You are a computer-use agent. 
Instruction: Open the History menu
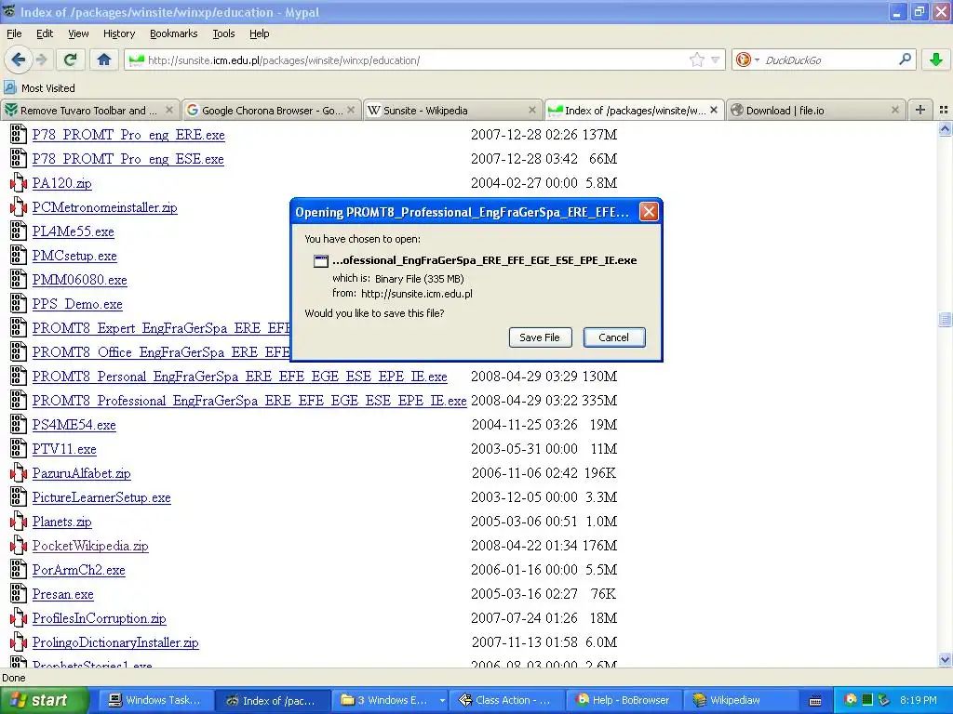(x=118, y=33)
